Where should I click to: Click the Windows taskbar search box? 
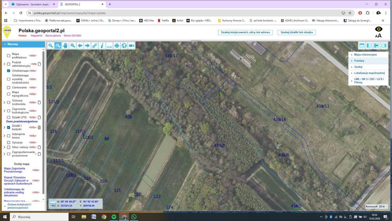pos(39,217)
